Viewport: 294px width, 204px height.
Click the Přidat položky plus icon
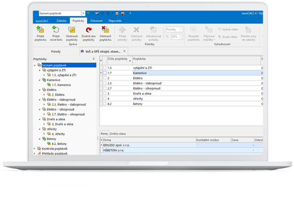coord(122,29)
